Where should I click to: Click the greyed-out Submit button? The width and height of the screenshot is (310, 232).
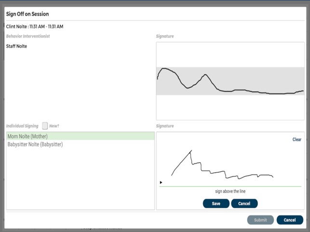click(x=260, y=220)
